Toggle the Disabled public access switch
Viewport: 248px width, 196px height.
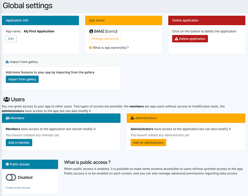click(x=11, y=178)
